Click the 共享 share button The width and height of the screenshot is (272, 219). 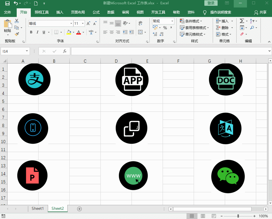pos(260,12)
